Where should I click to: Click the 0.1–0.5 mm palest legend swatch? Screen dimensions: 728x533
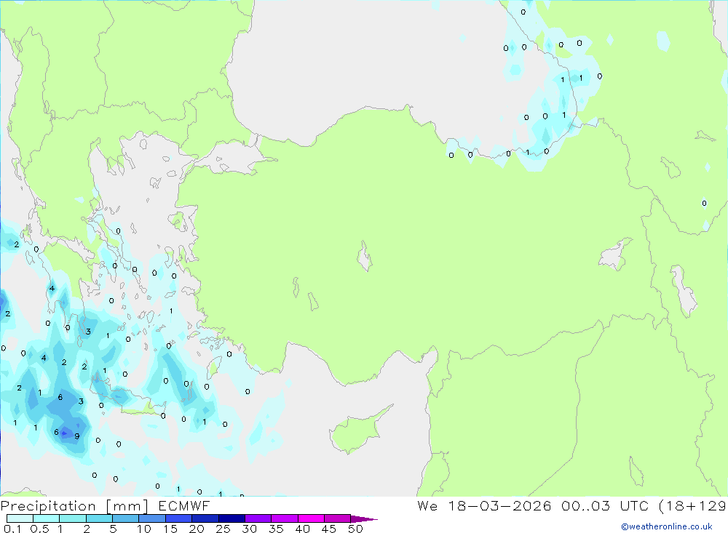click(x=20, y=518)
